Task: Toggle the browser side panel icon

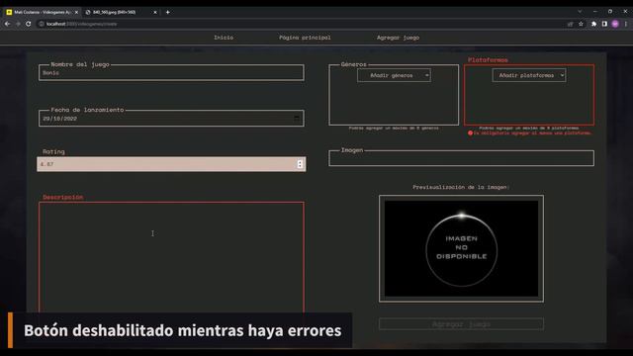Action: click(x=604, y=24)
